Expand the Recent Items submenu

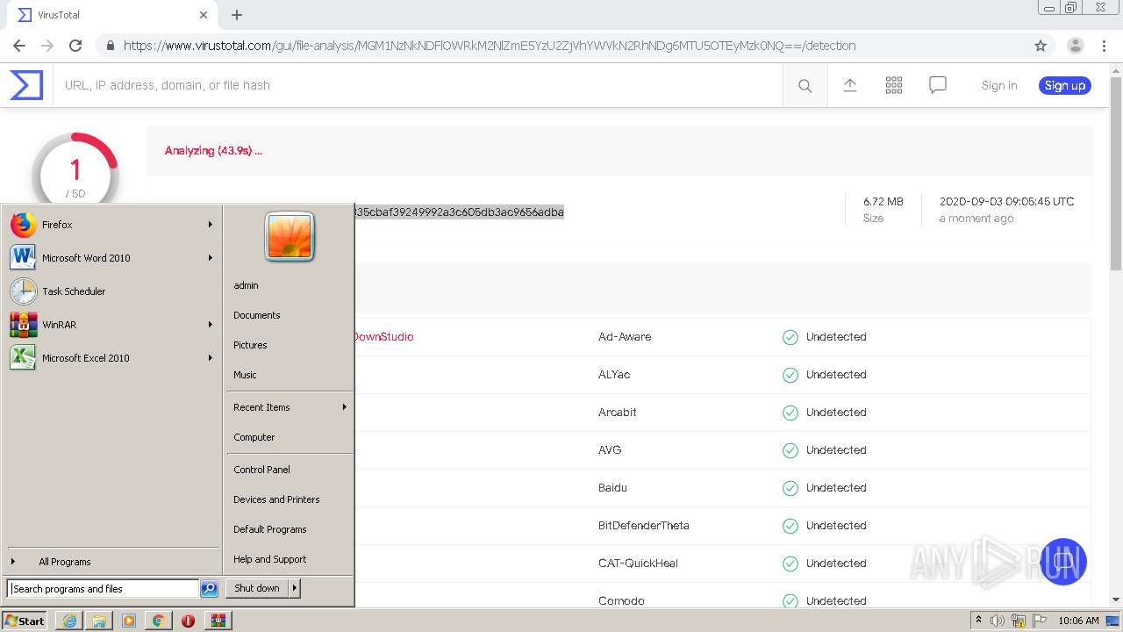[290, 407]
